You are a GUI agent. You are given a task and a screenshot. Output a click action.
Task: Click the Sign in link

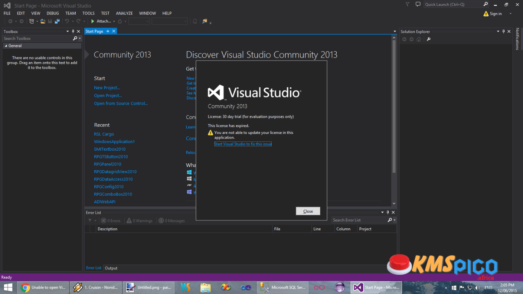click(x=496, y=14)
